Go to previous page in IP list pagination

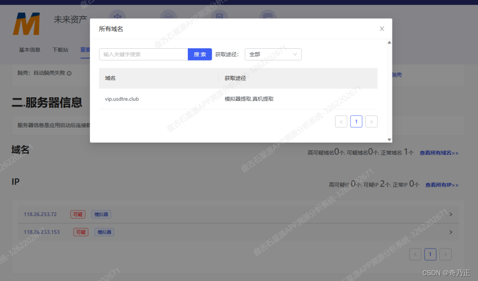[415, 254]
